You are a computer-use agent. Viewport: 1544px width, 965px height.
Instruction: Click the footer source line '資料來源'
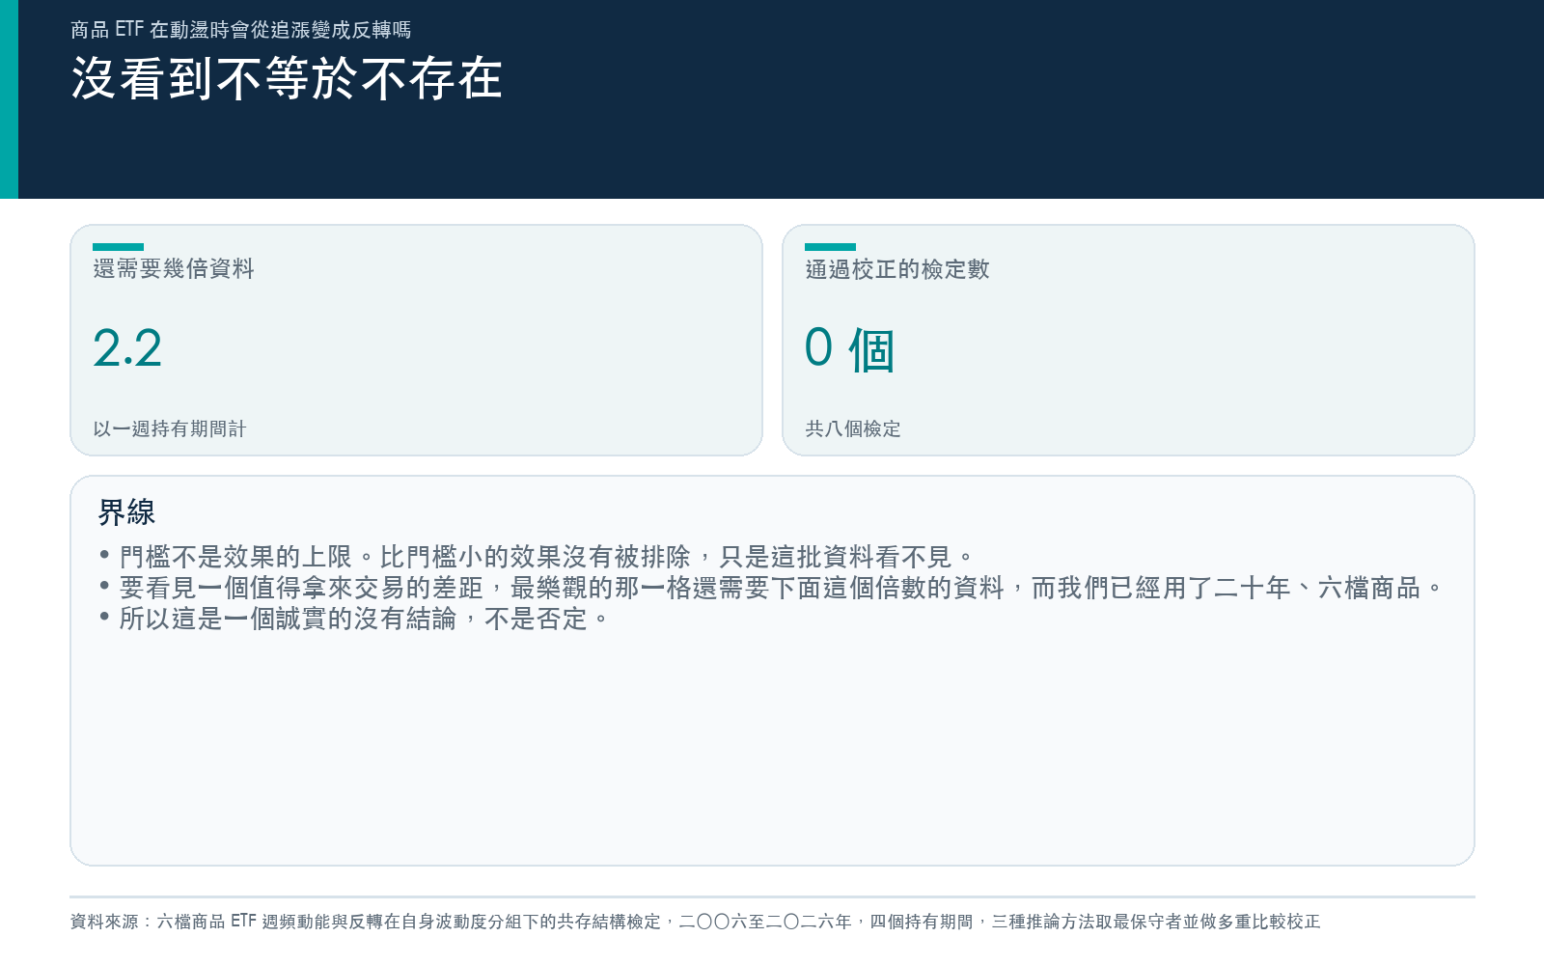[x=695, y=922]
